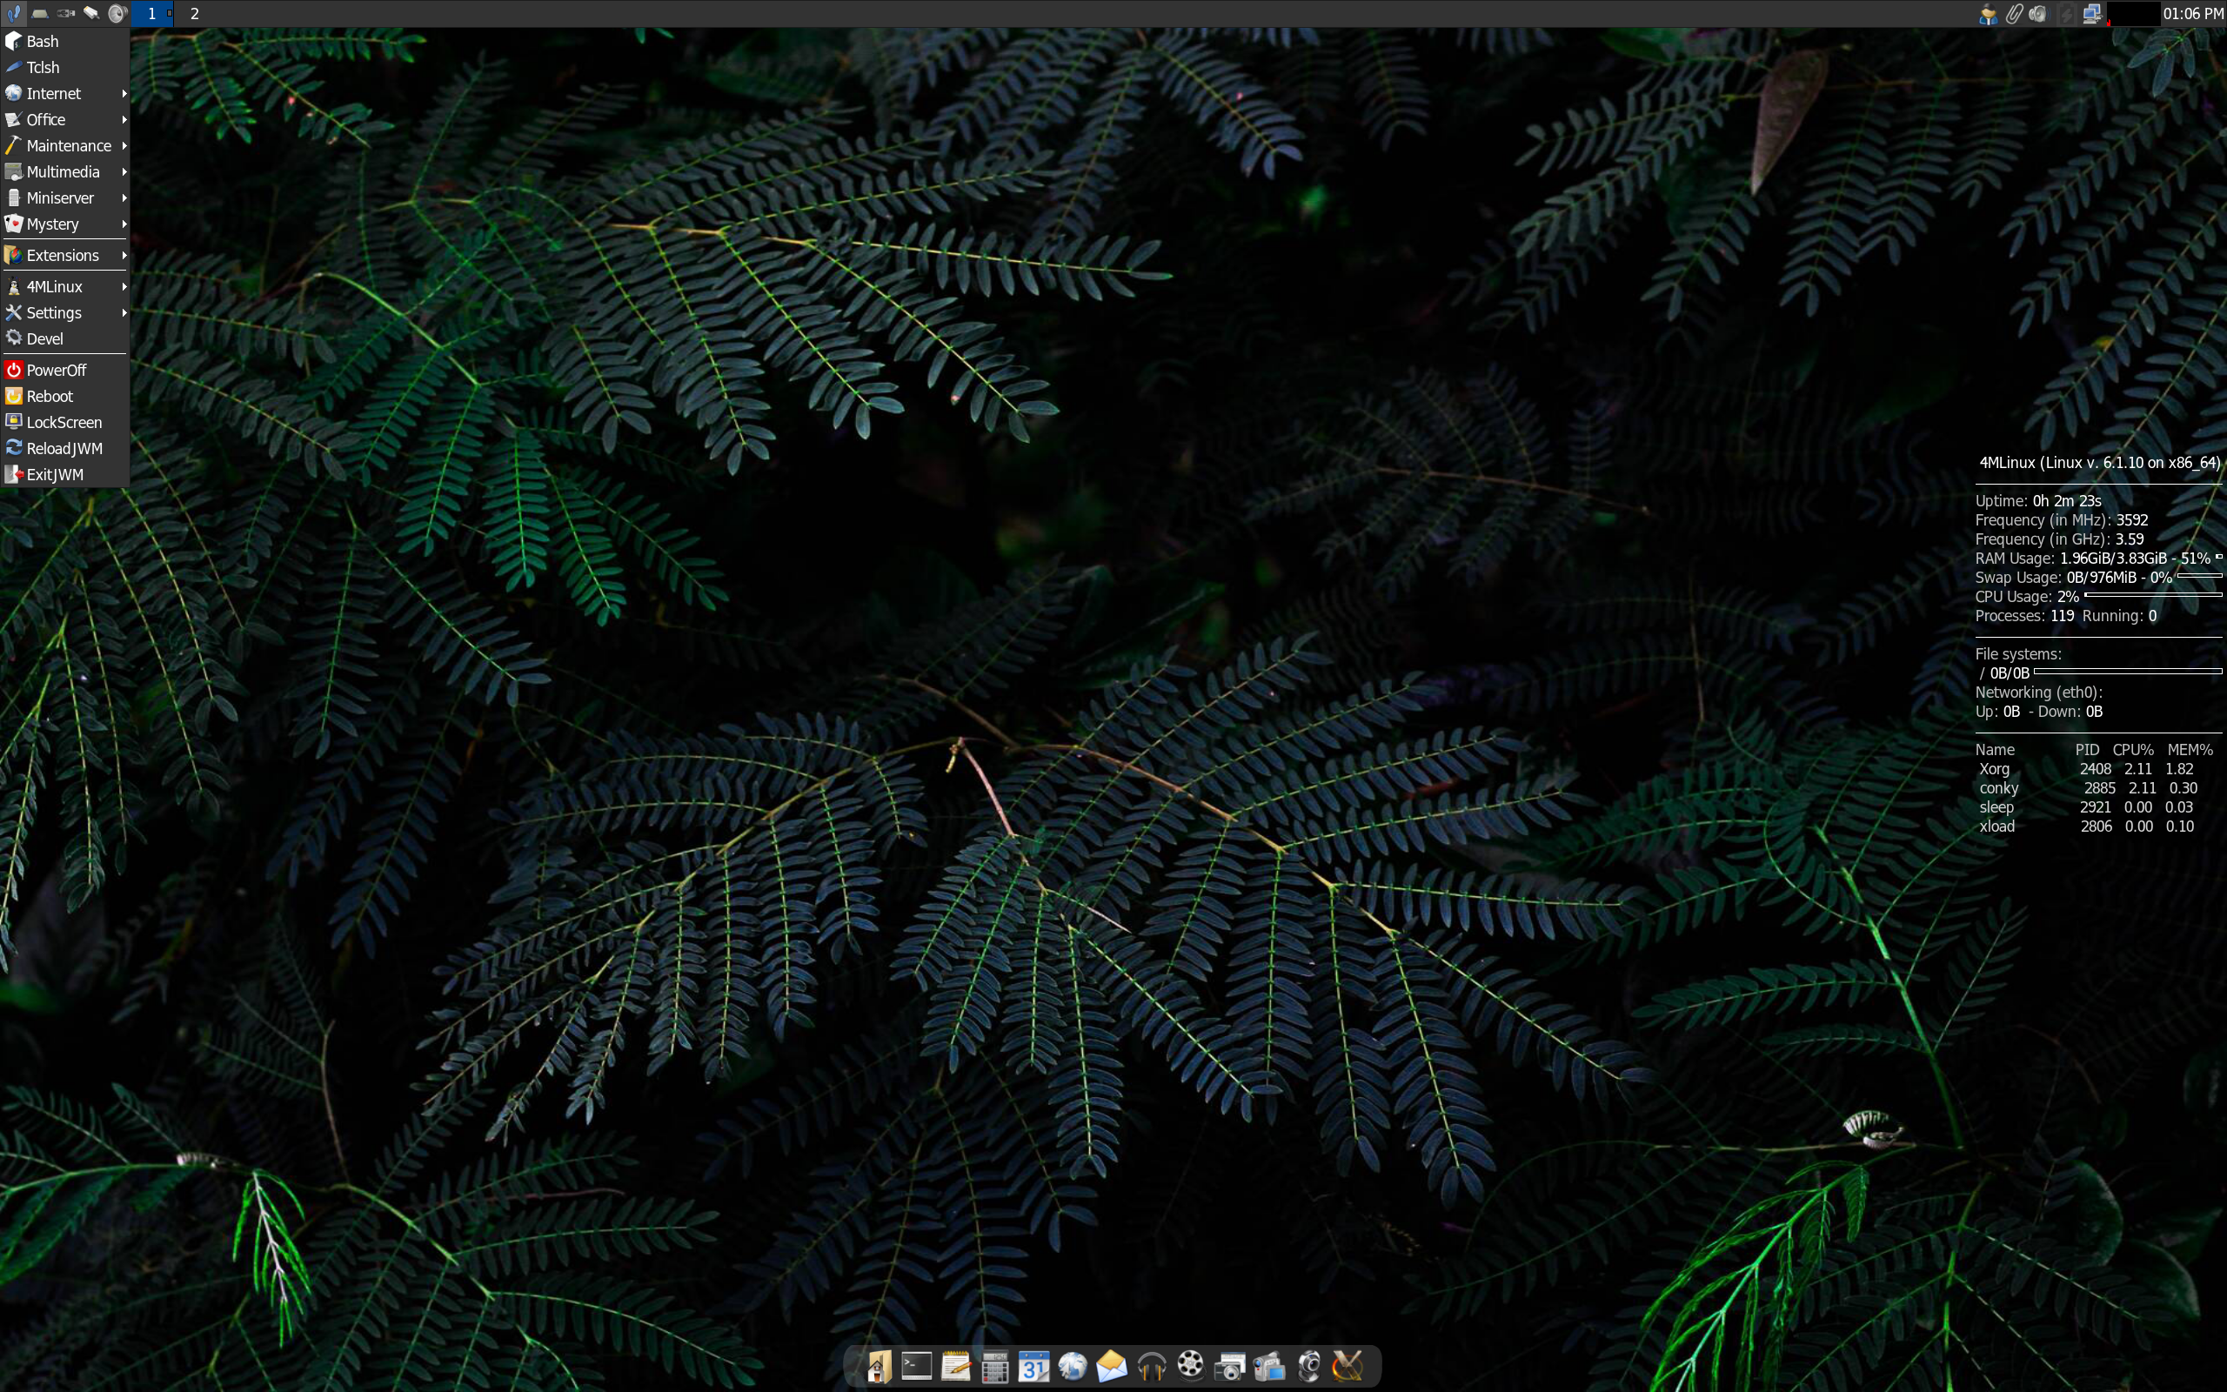The width and height of the screenshot is (2227, 1392).
Task: Click the Swap Usage progress bar
Action: point(2199,575)
